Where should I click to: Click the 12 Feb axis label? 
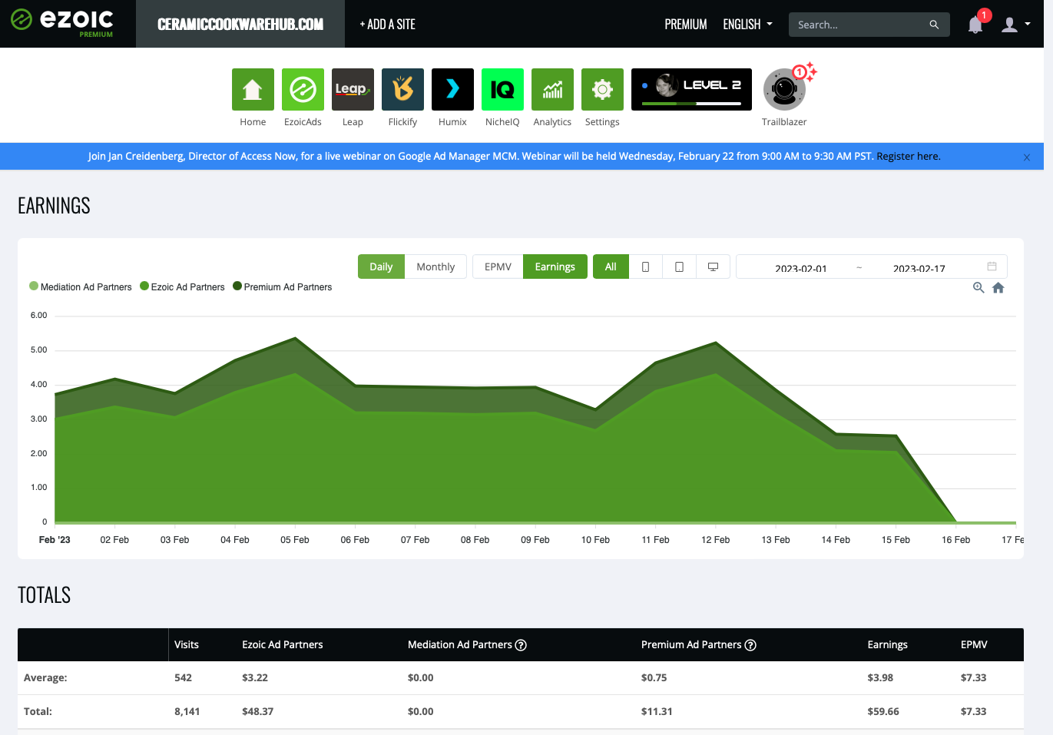click(715, 540)
